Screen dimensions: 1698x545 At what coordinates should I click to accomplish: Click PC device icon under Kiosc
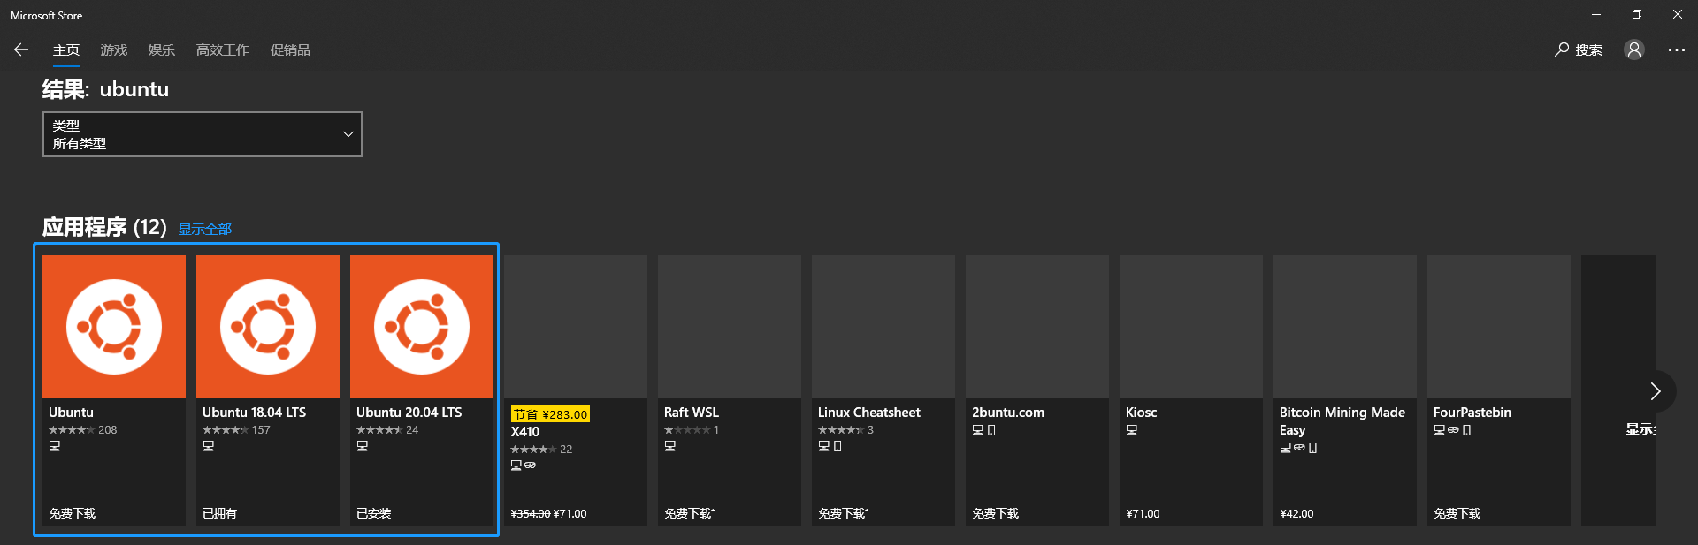tap(1132, 430)
